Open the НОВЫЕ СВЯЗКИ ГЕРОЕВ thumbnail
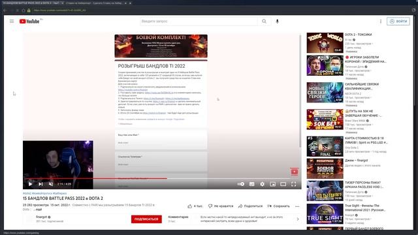The height and width of the screenshot is (235, 418). point(325,92)
